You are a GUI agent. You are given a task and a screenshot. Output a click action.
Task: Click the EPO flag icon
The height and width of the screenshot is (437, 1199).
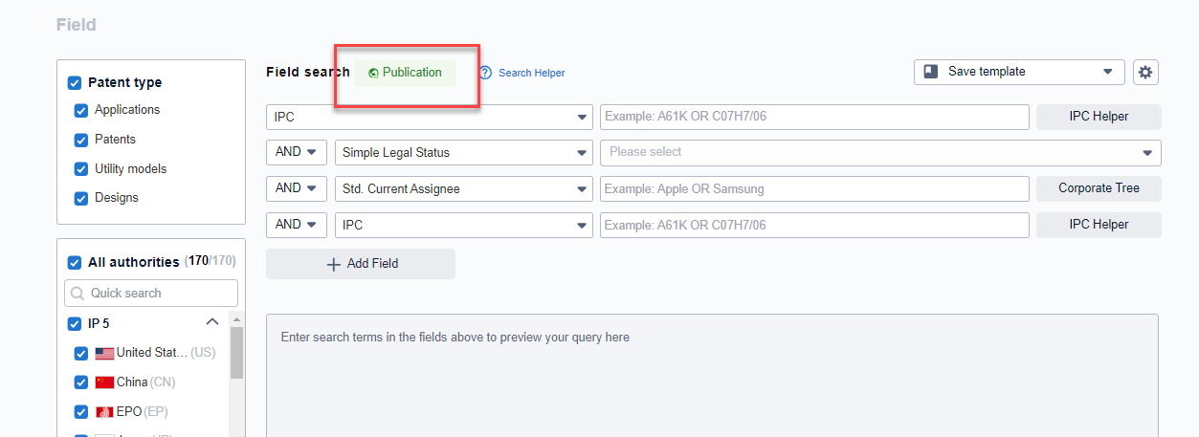click(104, 412)
